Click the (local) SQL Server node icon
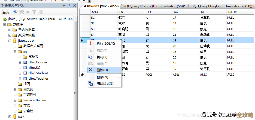 pos(4,19)
